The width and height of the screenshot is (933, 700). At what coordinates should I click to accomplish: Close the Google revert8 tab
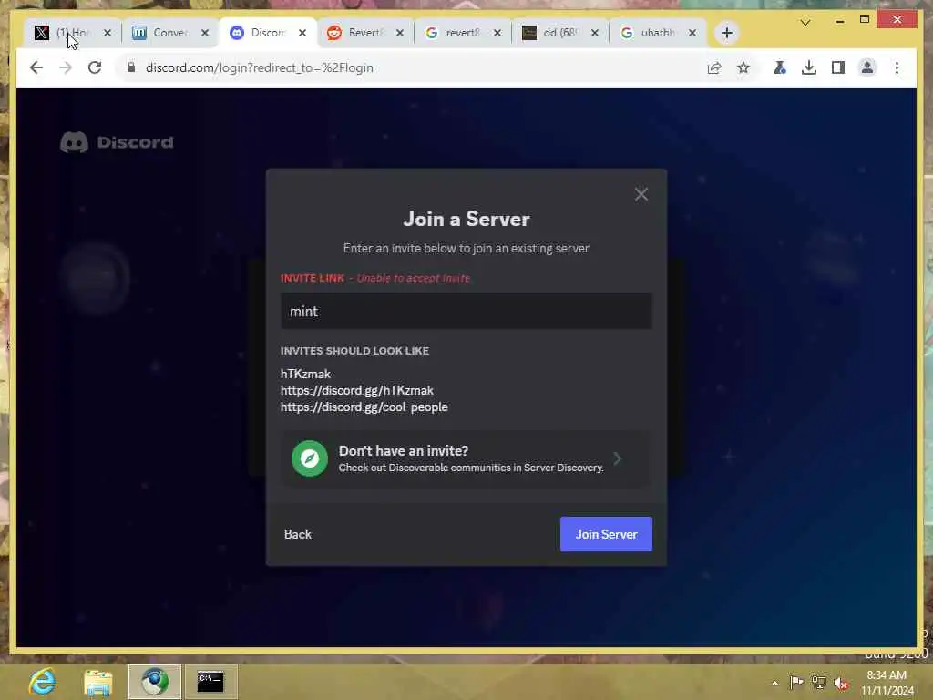[x=497, y=33]
